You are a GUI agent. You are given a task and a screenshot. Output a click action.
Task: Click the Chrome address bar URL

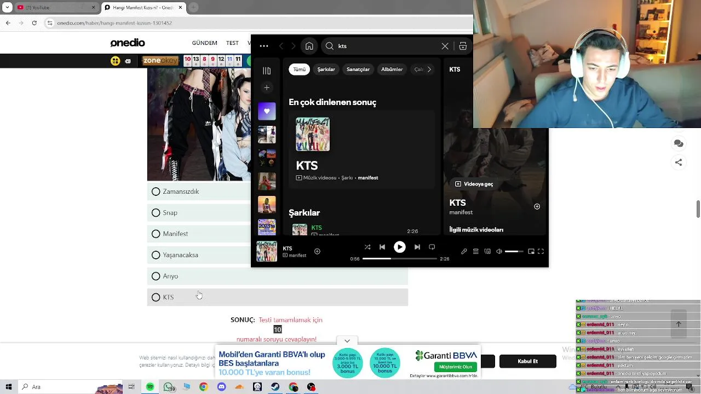pos(114,23)
